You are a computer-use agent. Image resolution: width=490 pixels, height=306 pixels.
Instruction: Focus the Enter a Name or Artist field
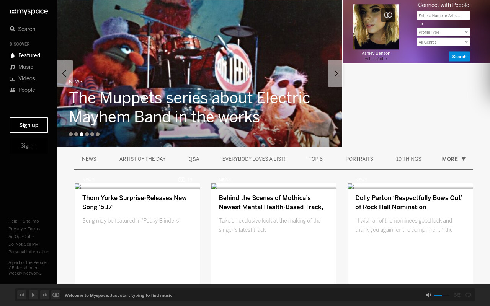tap(443, 16)
